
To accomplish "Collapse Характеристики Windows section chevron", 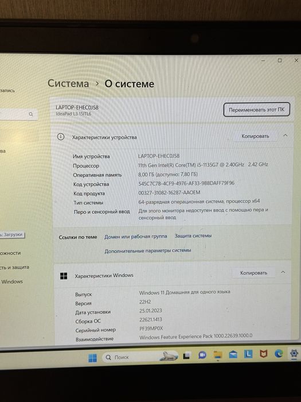I will point(283,272).
